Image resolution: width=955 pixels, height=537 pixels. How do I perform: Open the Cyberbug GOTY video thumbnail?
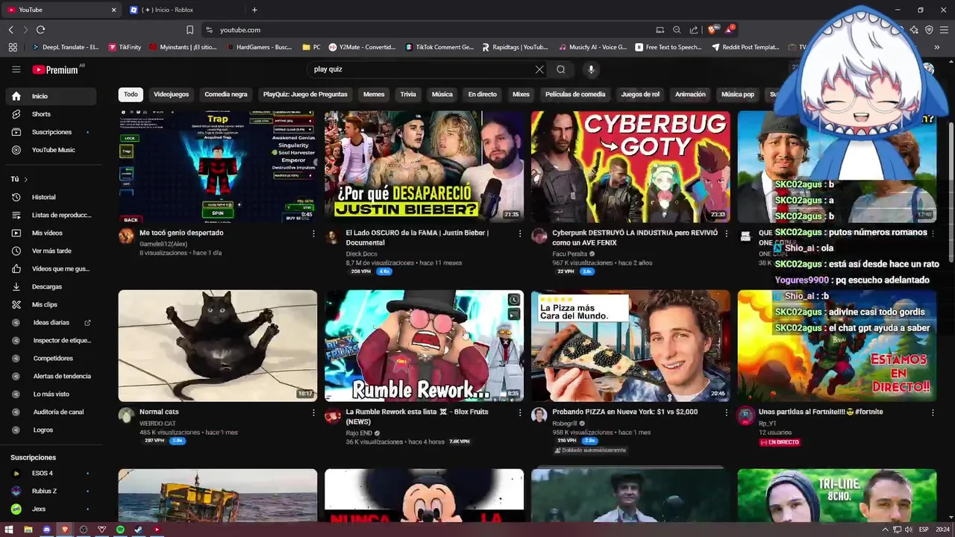[x=630, y=166]
